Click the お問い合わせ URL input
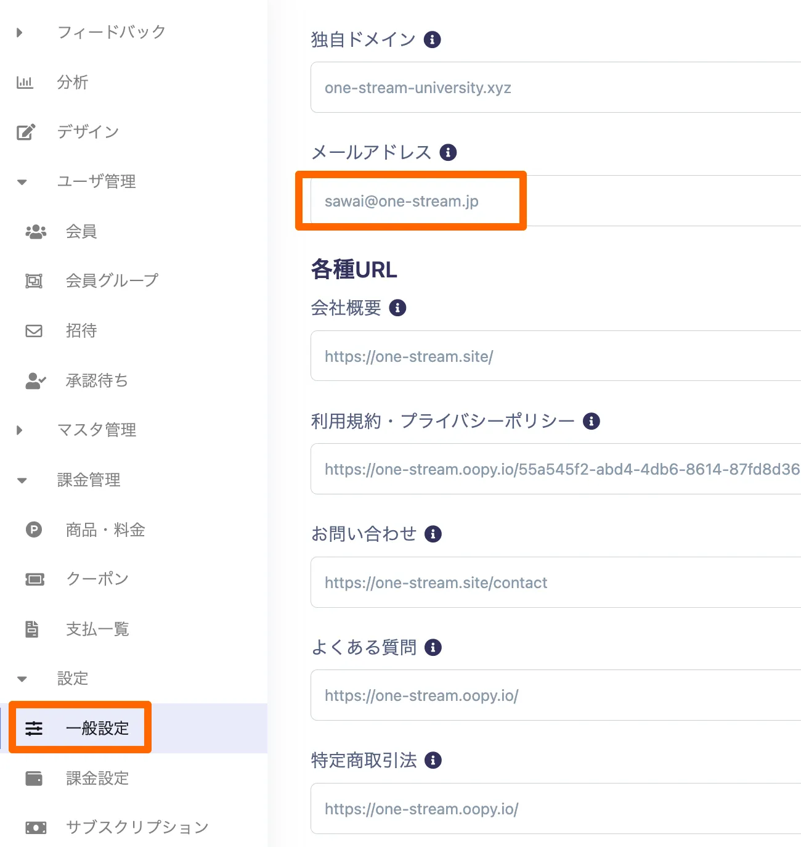This screenshot has width=801, height=847. 556,582
